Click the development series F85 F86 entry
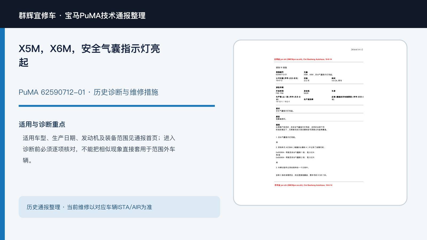The height and width of the screenshot is (240, 427). [280, 93]
